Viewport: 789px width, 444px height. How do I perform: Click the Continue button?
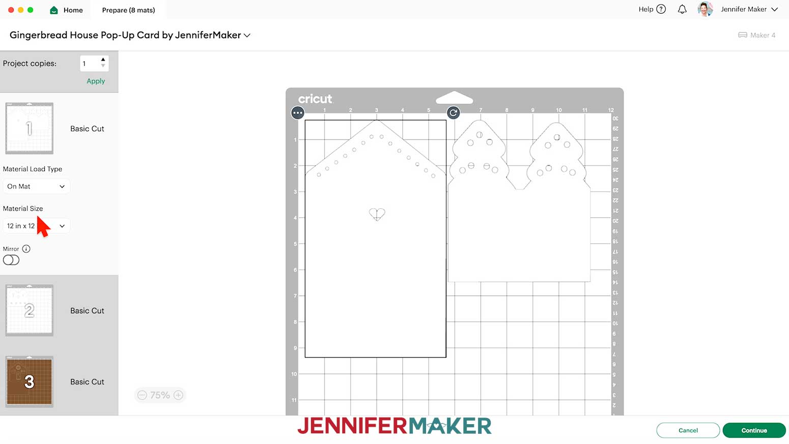pyautogui.click(x=754, y=430)
